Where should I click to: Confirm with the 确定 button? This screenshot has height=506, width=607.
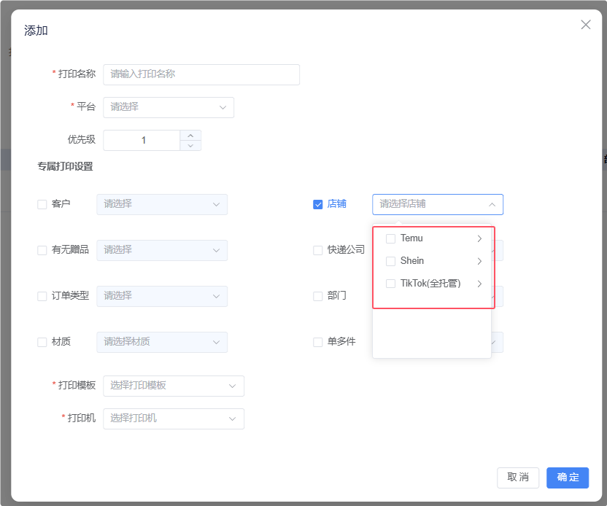tap(568, 478)
